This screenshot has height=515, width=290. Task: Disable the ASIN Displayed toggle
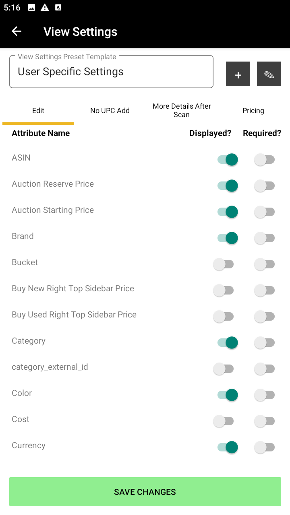pyautogui.click(x=228, y=160)
